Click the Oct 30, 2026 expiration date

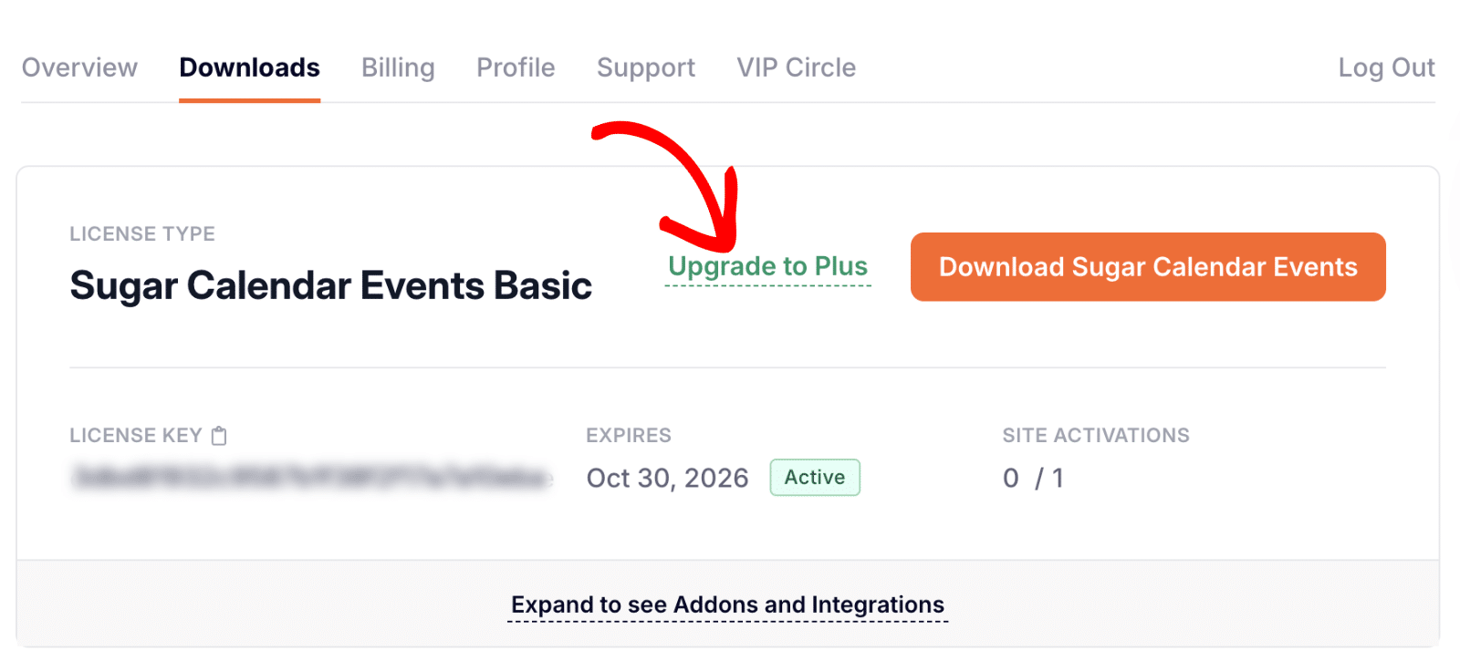(x=667, y=477)
